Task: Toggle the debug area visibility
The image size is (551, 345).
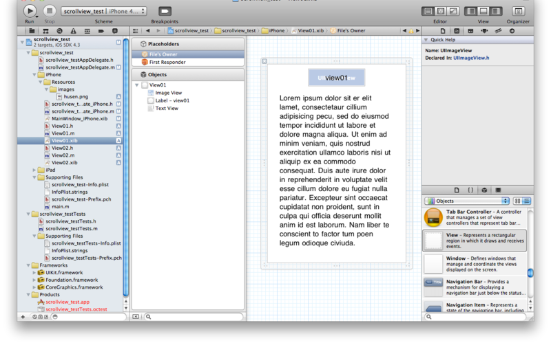Action: (x=484, y=11)
